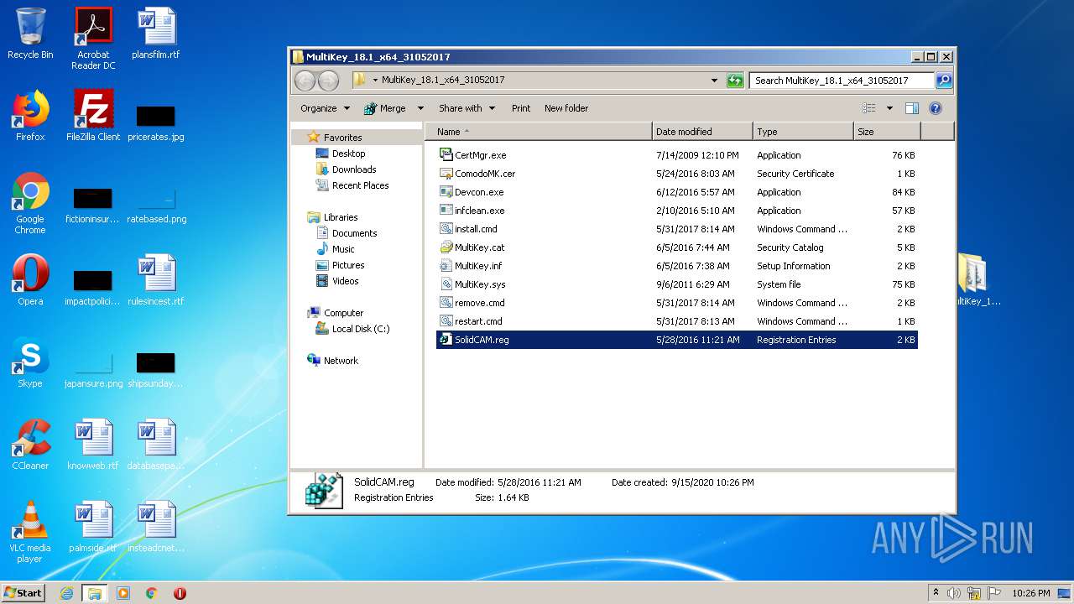Click the Merge toolbar button
This screenshot has height=604, width=1074.
click(385, 108)
